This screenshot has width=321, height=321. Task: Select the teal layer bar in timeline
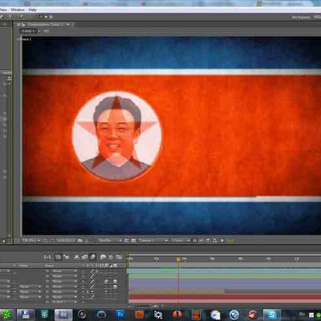click(x=225, y=271)
